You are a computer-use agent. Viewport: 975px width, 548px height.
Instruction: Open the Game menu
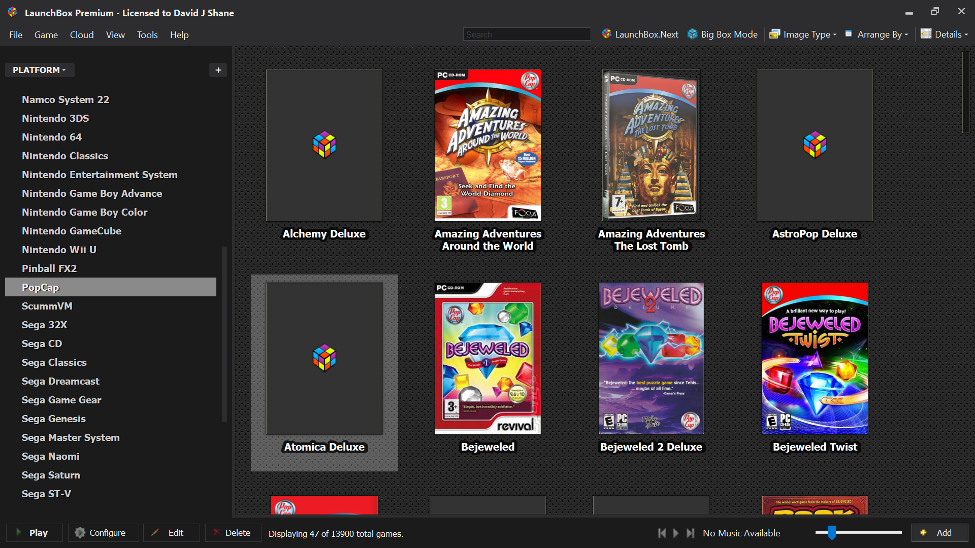click(46, 35)
